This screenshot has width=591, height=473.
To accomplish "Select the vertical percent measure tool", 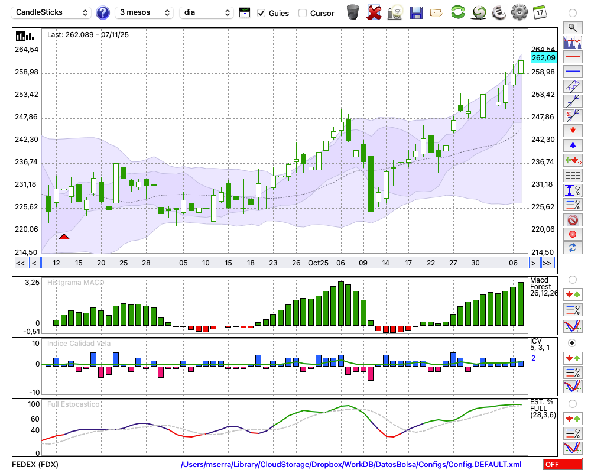I will click(573, 190).
